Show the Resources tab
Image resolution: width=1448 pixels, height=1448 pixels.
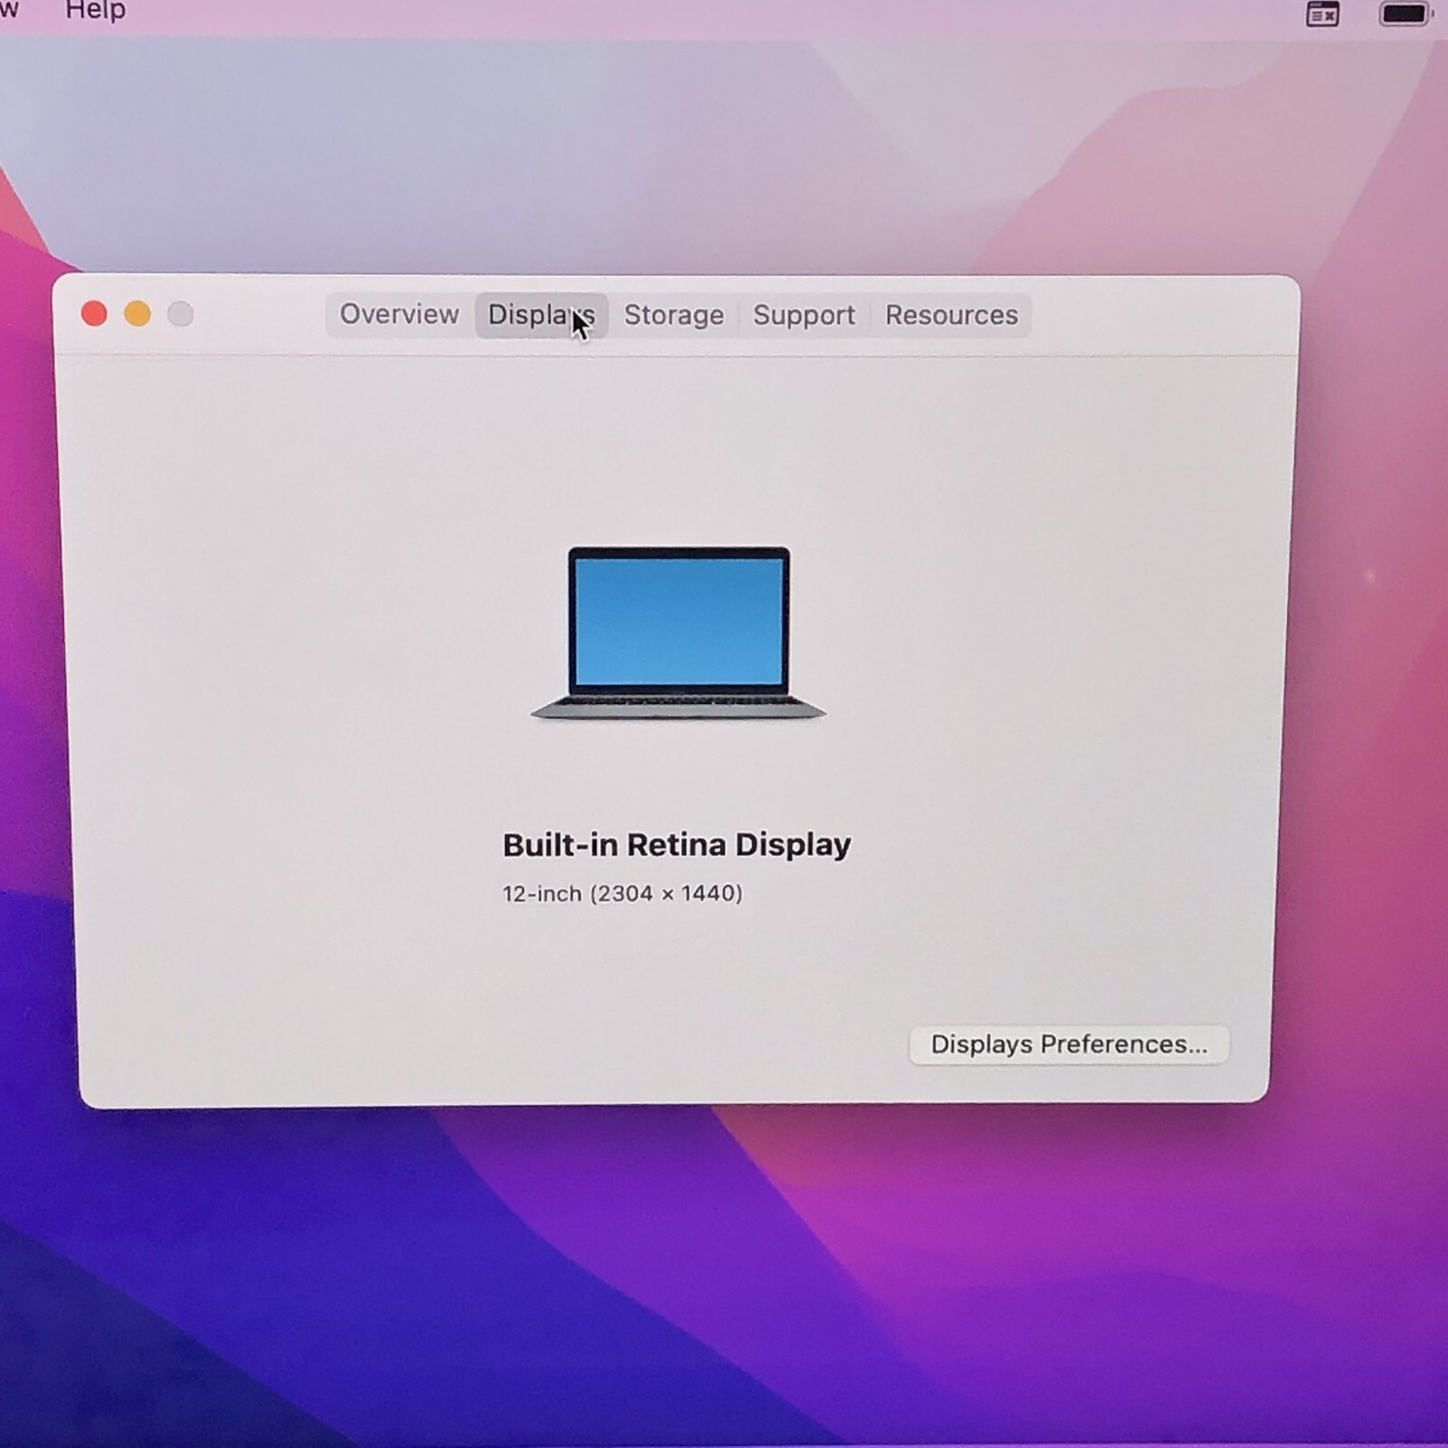951,315
